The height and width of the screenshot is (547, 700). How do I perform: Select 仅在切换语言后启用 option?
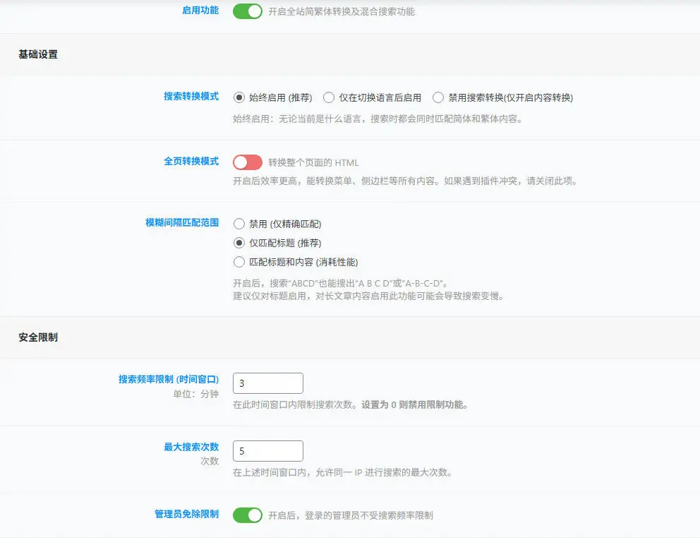coord(329,97)
